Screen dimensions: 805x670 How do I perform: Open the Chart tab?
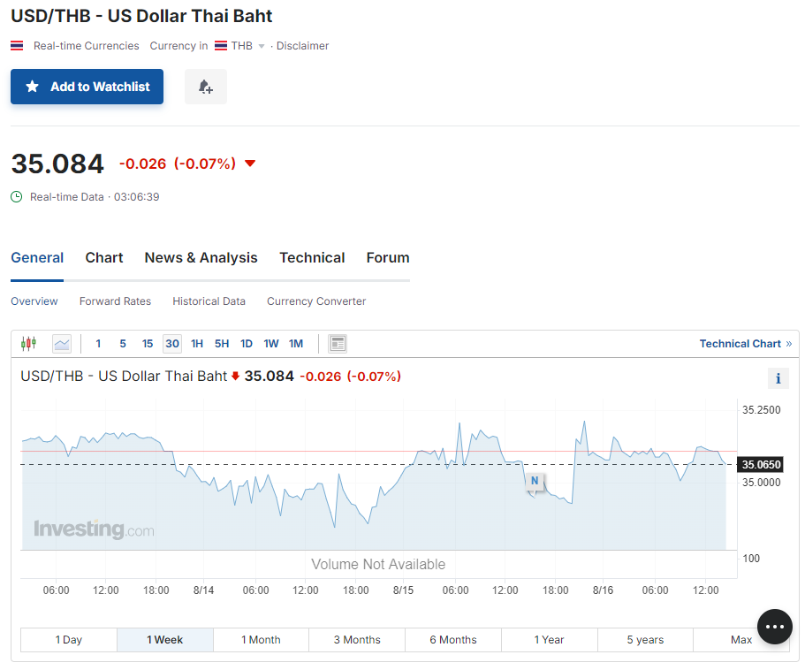click(104, 258)
